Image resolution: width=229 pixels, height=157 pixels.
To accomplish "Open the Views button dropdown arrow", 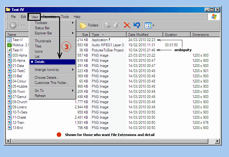I will coord(153,26).
